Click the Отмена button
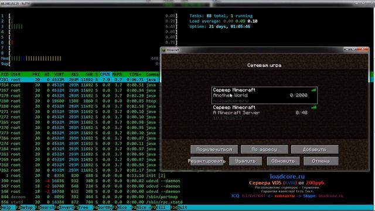This screenshot has height=211, width=375. pos(321,161)
